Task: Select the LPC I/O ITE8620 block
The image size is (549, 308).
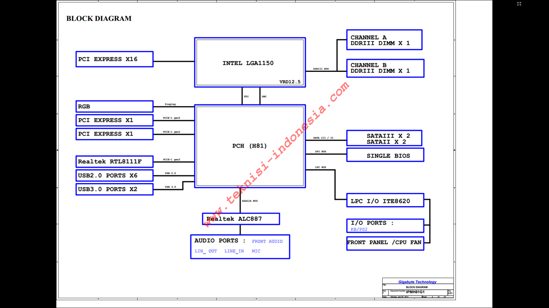Action: [385, 200]
